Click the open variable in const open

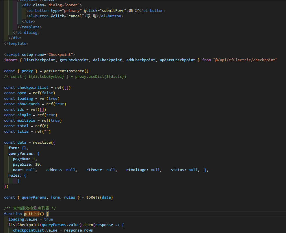(22, 93)
